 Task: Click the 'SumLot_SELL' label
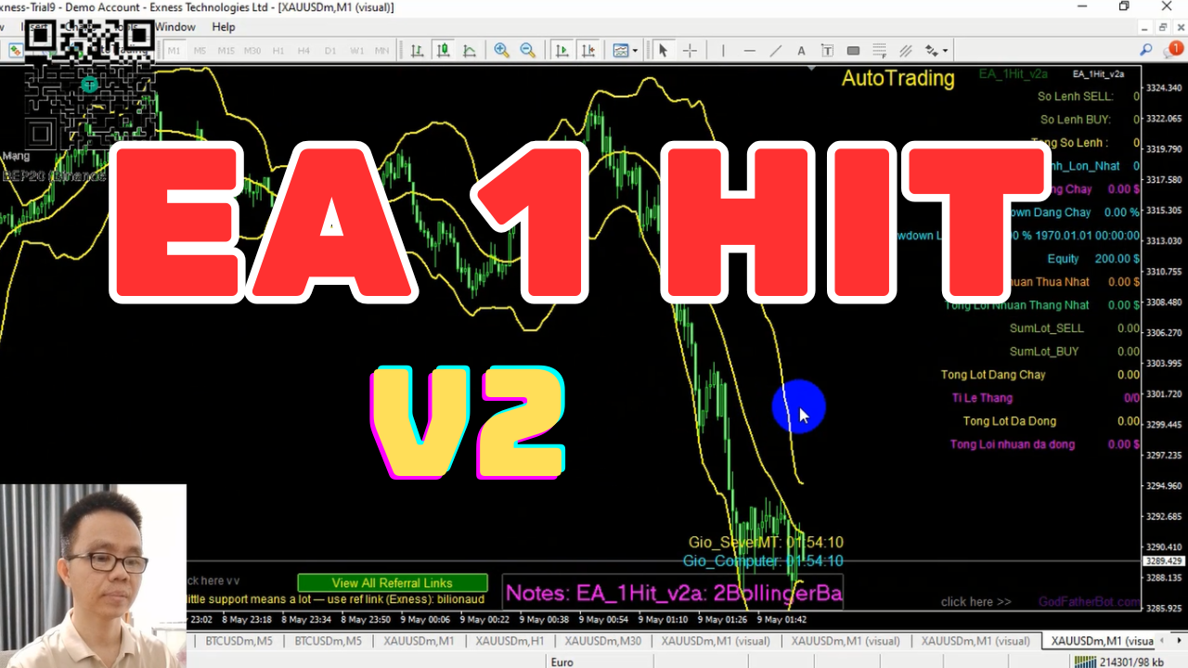[x=1047, y=328]
